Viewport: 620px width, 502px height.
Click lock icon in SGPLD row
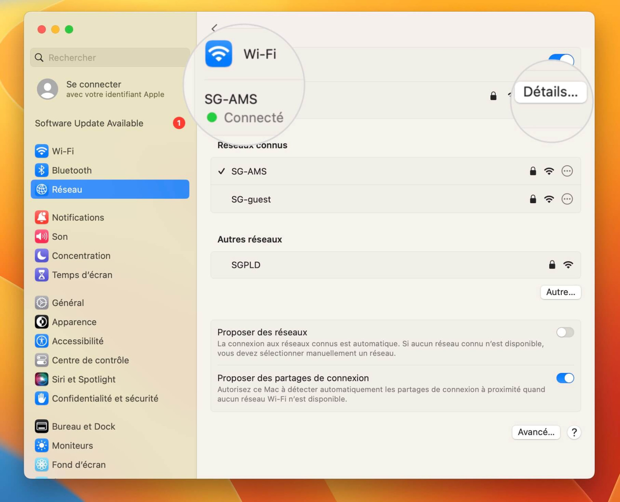tap(552, 265)
